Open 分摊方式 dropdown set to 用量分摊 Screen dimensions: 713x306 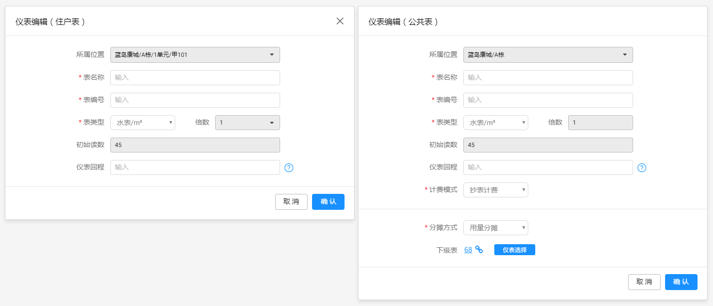point(495,228)
